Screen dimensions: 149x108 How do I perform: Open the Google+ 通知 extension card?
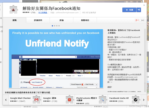(x=58, y=100)
